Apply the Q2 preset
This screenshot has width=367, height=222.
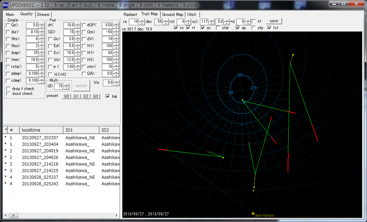tap(86, 96)
